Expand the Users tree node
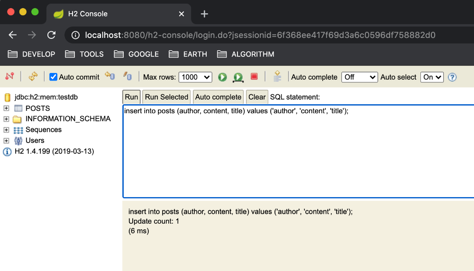Image resolution: width=474 pixels, height=271 pixels. [x=6, y=141]
